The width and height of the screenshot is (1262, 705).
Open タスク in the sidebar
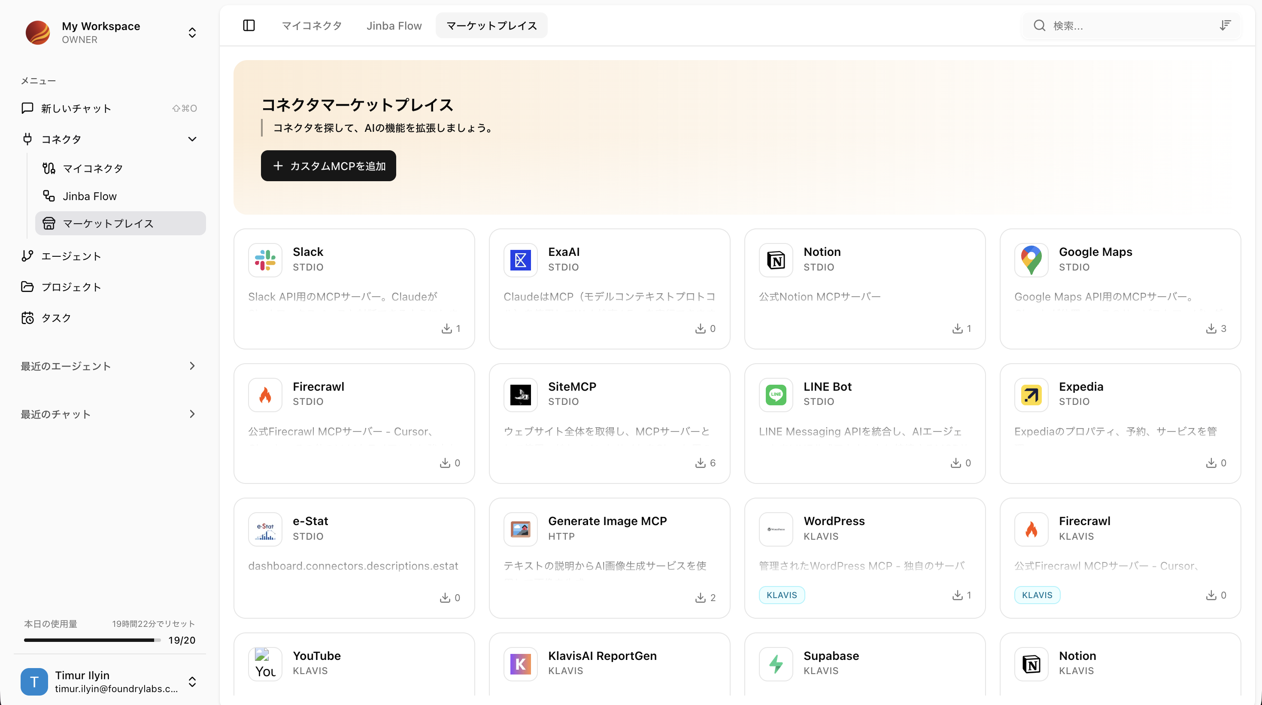point(110,318)
